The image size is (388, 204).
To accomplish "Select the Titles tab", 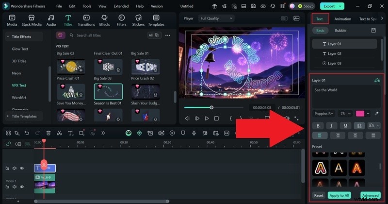I will (x=68, y=20).
